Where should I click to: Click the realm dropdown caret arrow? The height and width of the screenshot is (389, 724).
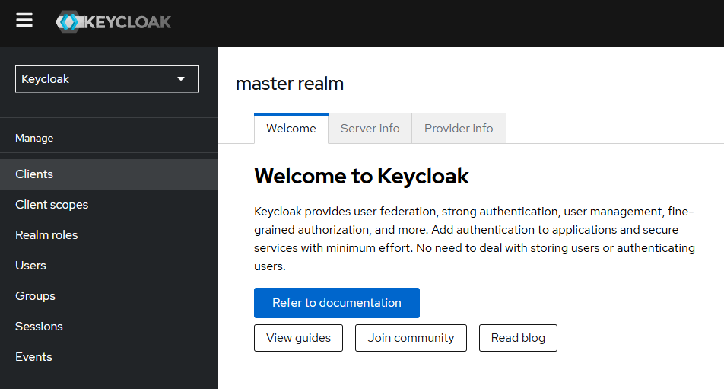[x=181, y=79]
